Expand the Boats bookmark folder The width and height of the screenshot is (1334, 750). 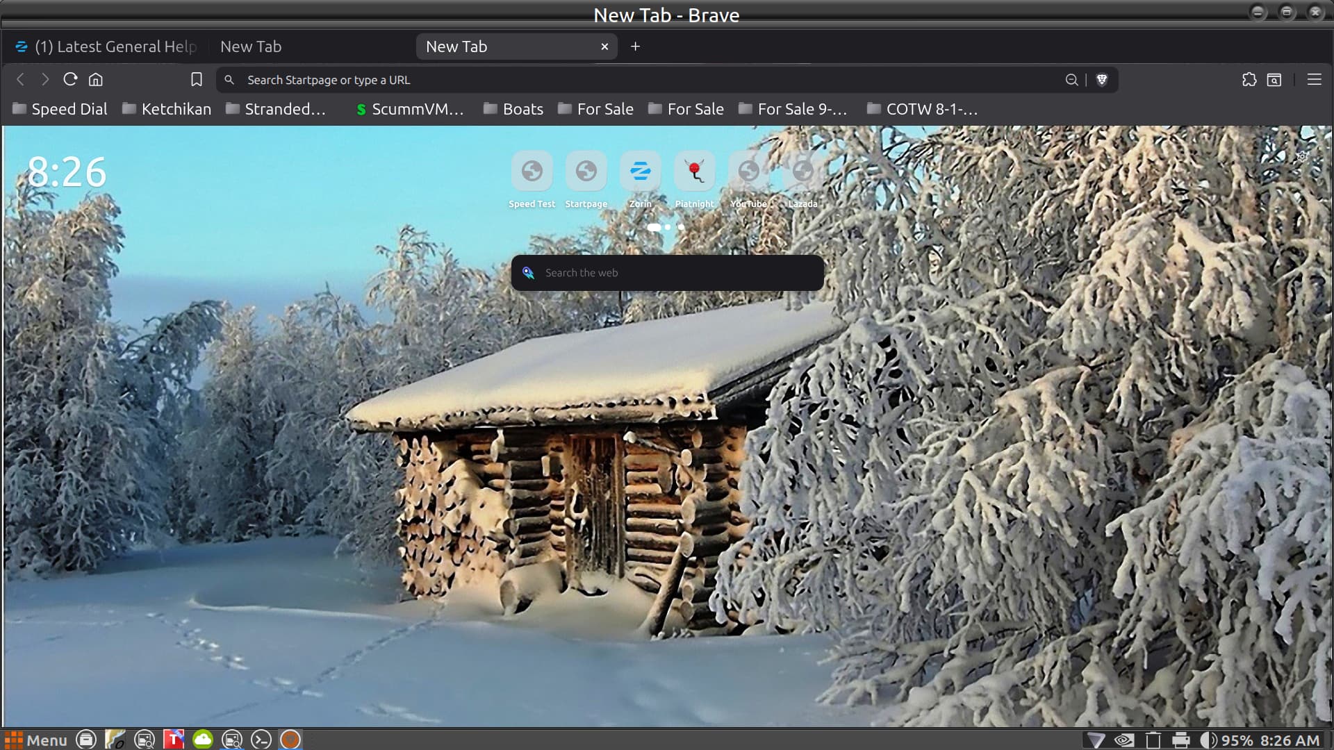[x=513, y=109]
